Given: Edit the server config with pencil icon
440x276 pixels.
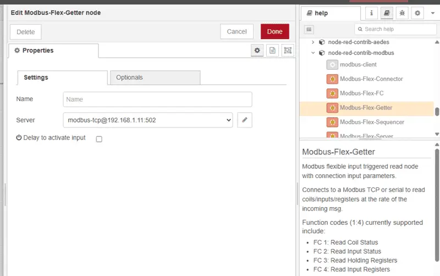Looking at the screenshot, I should pyautogui.click(x=245, y=120).
